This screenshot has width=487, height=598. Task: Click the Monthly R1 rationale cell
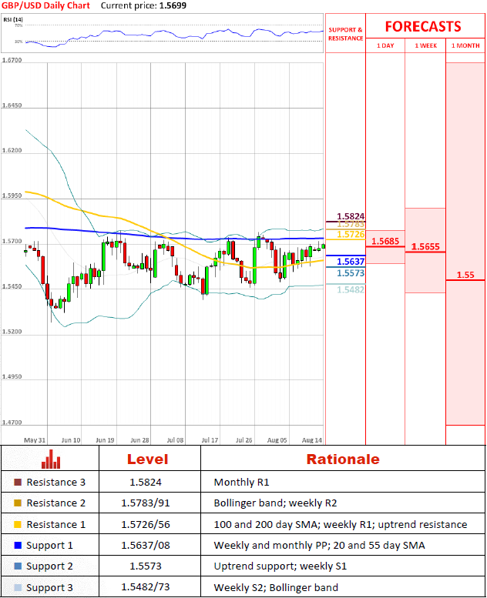pos(241,483)
